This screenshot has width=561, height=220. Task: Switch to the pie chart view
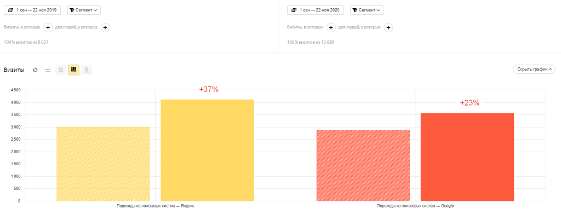pos(35,70)
